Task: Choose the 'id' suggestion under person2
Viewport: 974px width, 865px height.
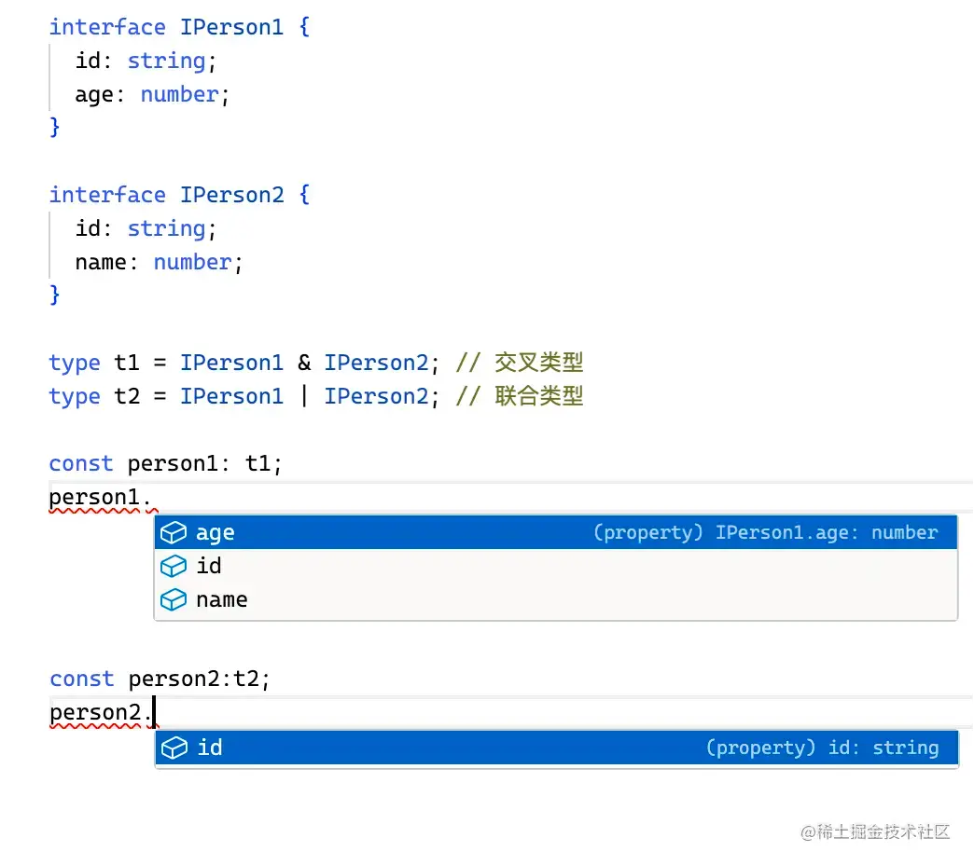Action: click(556, 748)
